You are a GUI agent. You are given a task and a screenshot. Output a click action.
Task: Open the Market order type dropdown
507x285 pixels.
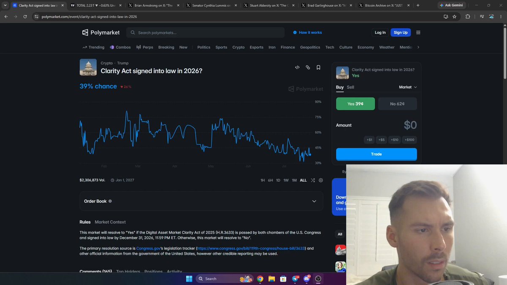[x=408, y=87]
